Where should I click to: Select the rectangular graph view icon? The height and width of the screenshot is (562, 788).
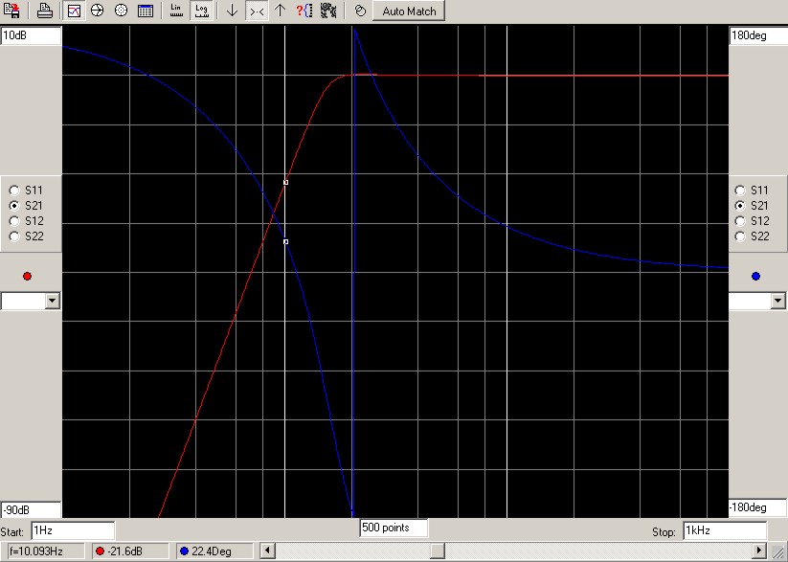(74, 11)
